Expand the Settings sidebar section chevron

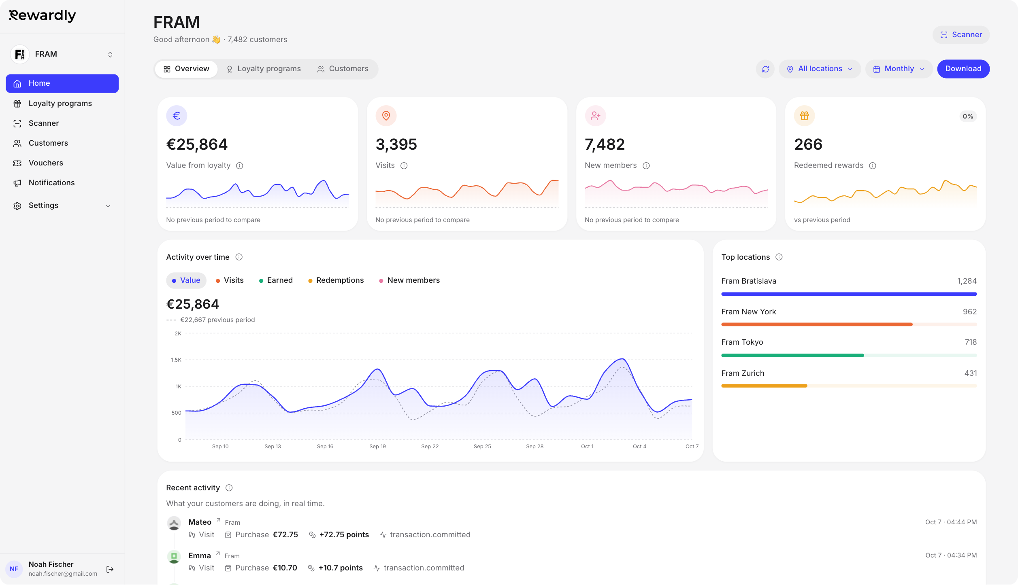[108, 206]
